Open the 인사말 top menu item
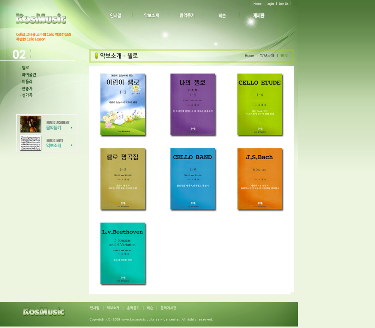The image size is (375, 328). coord(115,15)
